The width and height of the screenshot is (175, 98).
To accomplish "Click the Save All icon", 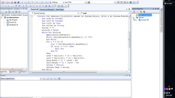I will click(x=18, y=2).
